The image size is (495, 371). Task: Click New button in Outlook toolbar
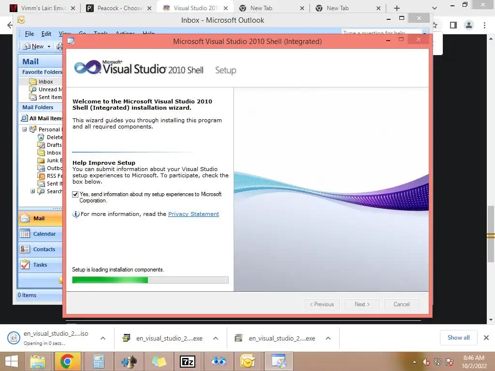[x=33, y=46]
